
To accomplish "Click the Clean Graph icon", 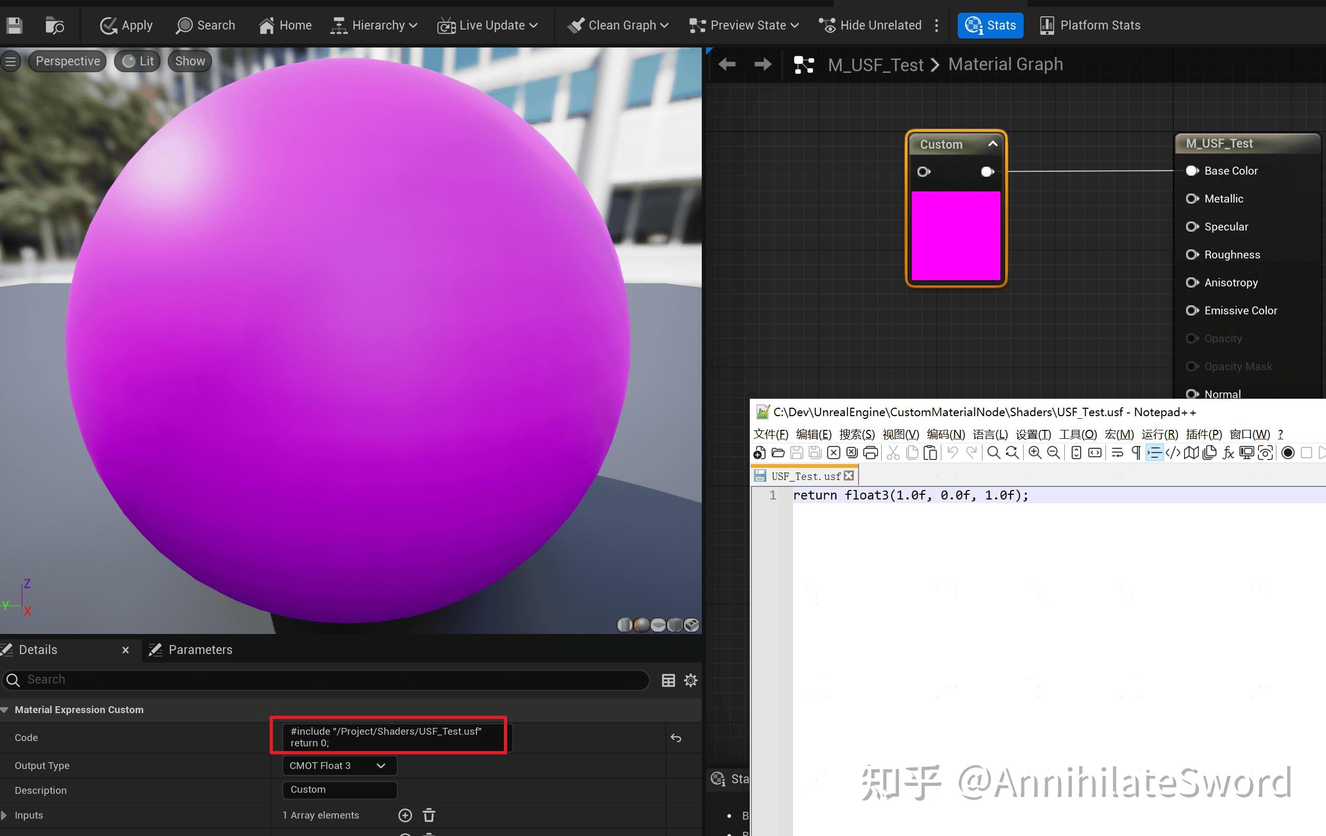I will (x=575, y=25).
